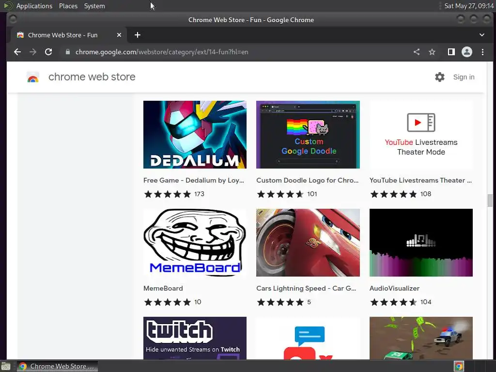Viewport: 496px width, 372px height.
Task: Click the Chrome Web Store rainbow logo
Action: point(33,77)
